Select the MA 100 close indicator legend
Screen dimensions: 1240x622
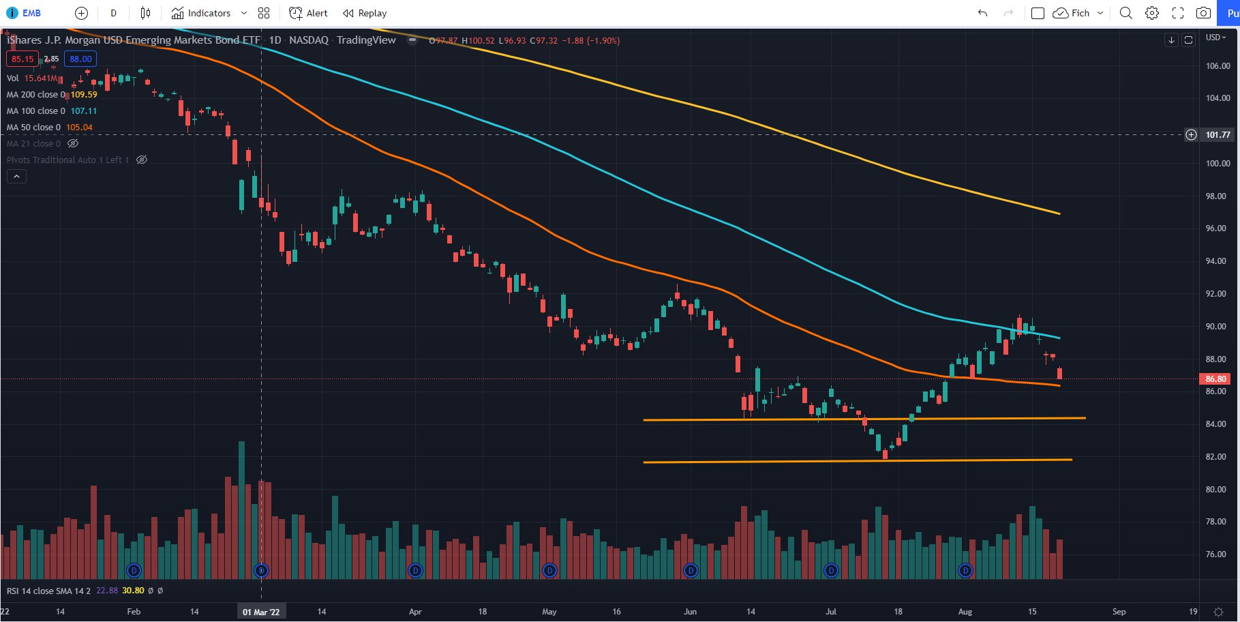pos(52,111)
